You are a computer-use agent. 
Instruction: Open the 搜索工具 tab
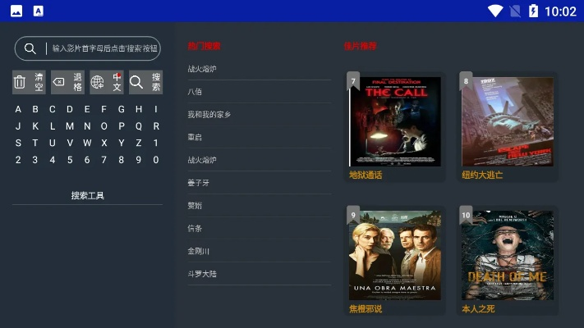pos(88,195)
